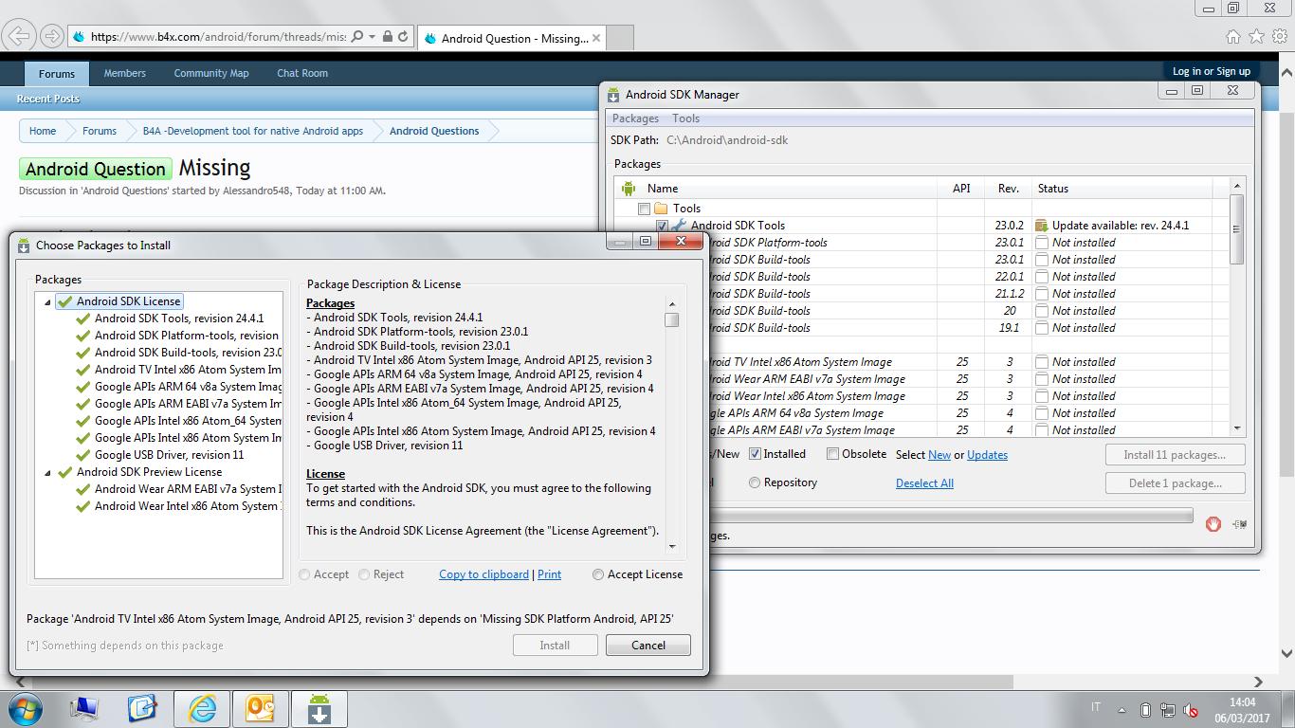Viewport: 1295px width, 728px height.
Task: Click the browser forward arrow
Action: tap(51, 37)
